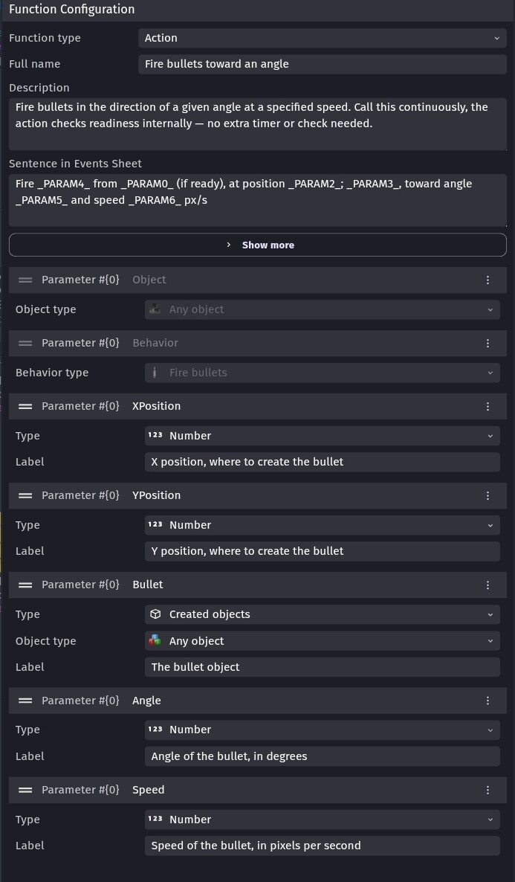Image resolution: width=515 pixels, height=882 pixels.
Task: Click the Description text area
Action: point(257,123)
